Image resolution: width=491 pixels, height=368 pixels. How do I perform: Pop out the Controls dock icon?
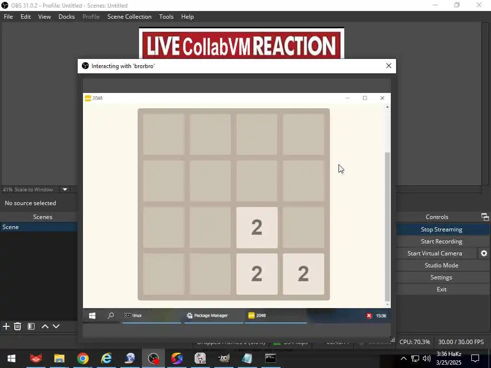pyautogui.click(x=485, y=217)
